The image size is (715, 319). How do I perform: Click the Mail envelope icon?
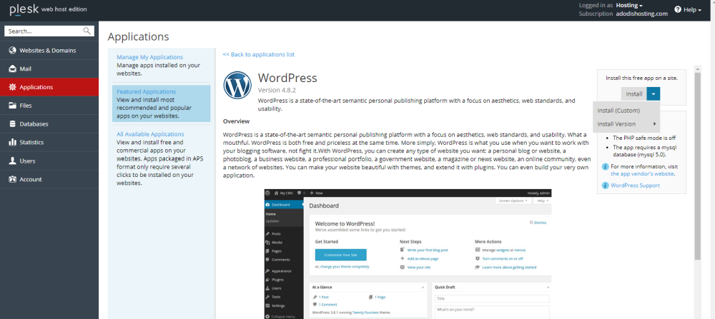point(12,69)
